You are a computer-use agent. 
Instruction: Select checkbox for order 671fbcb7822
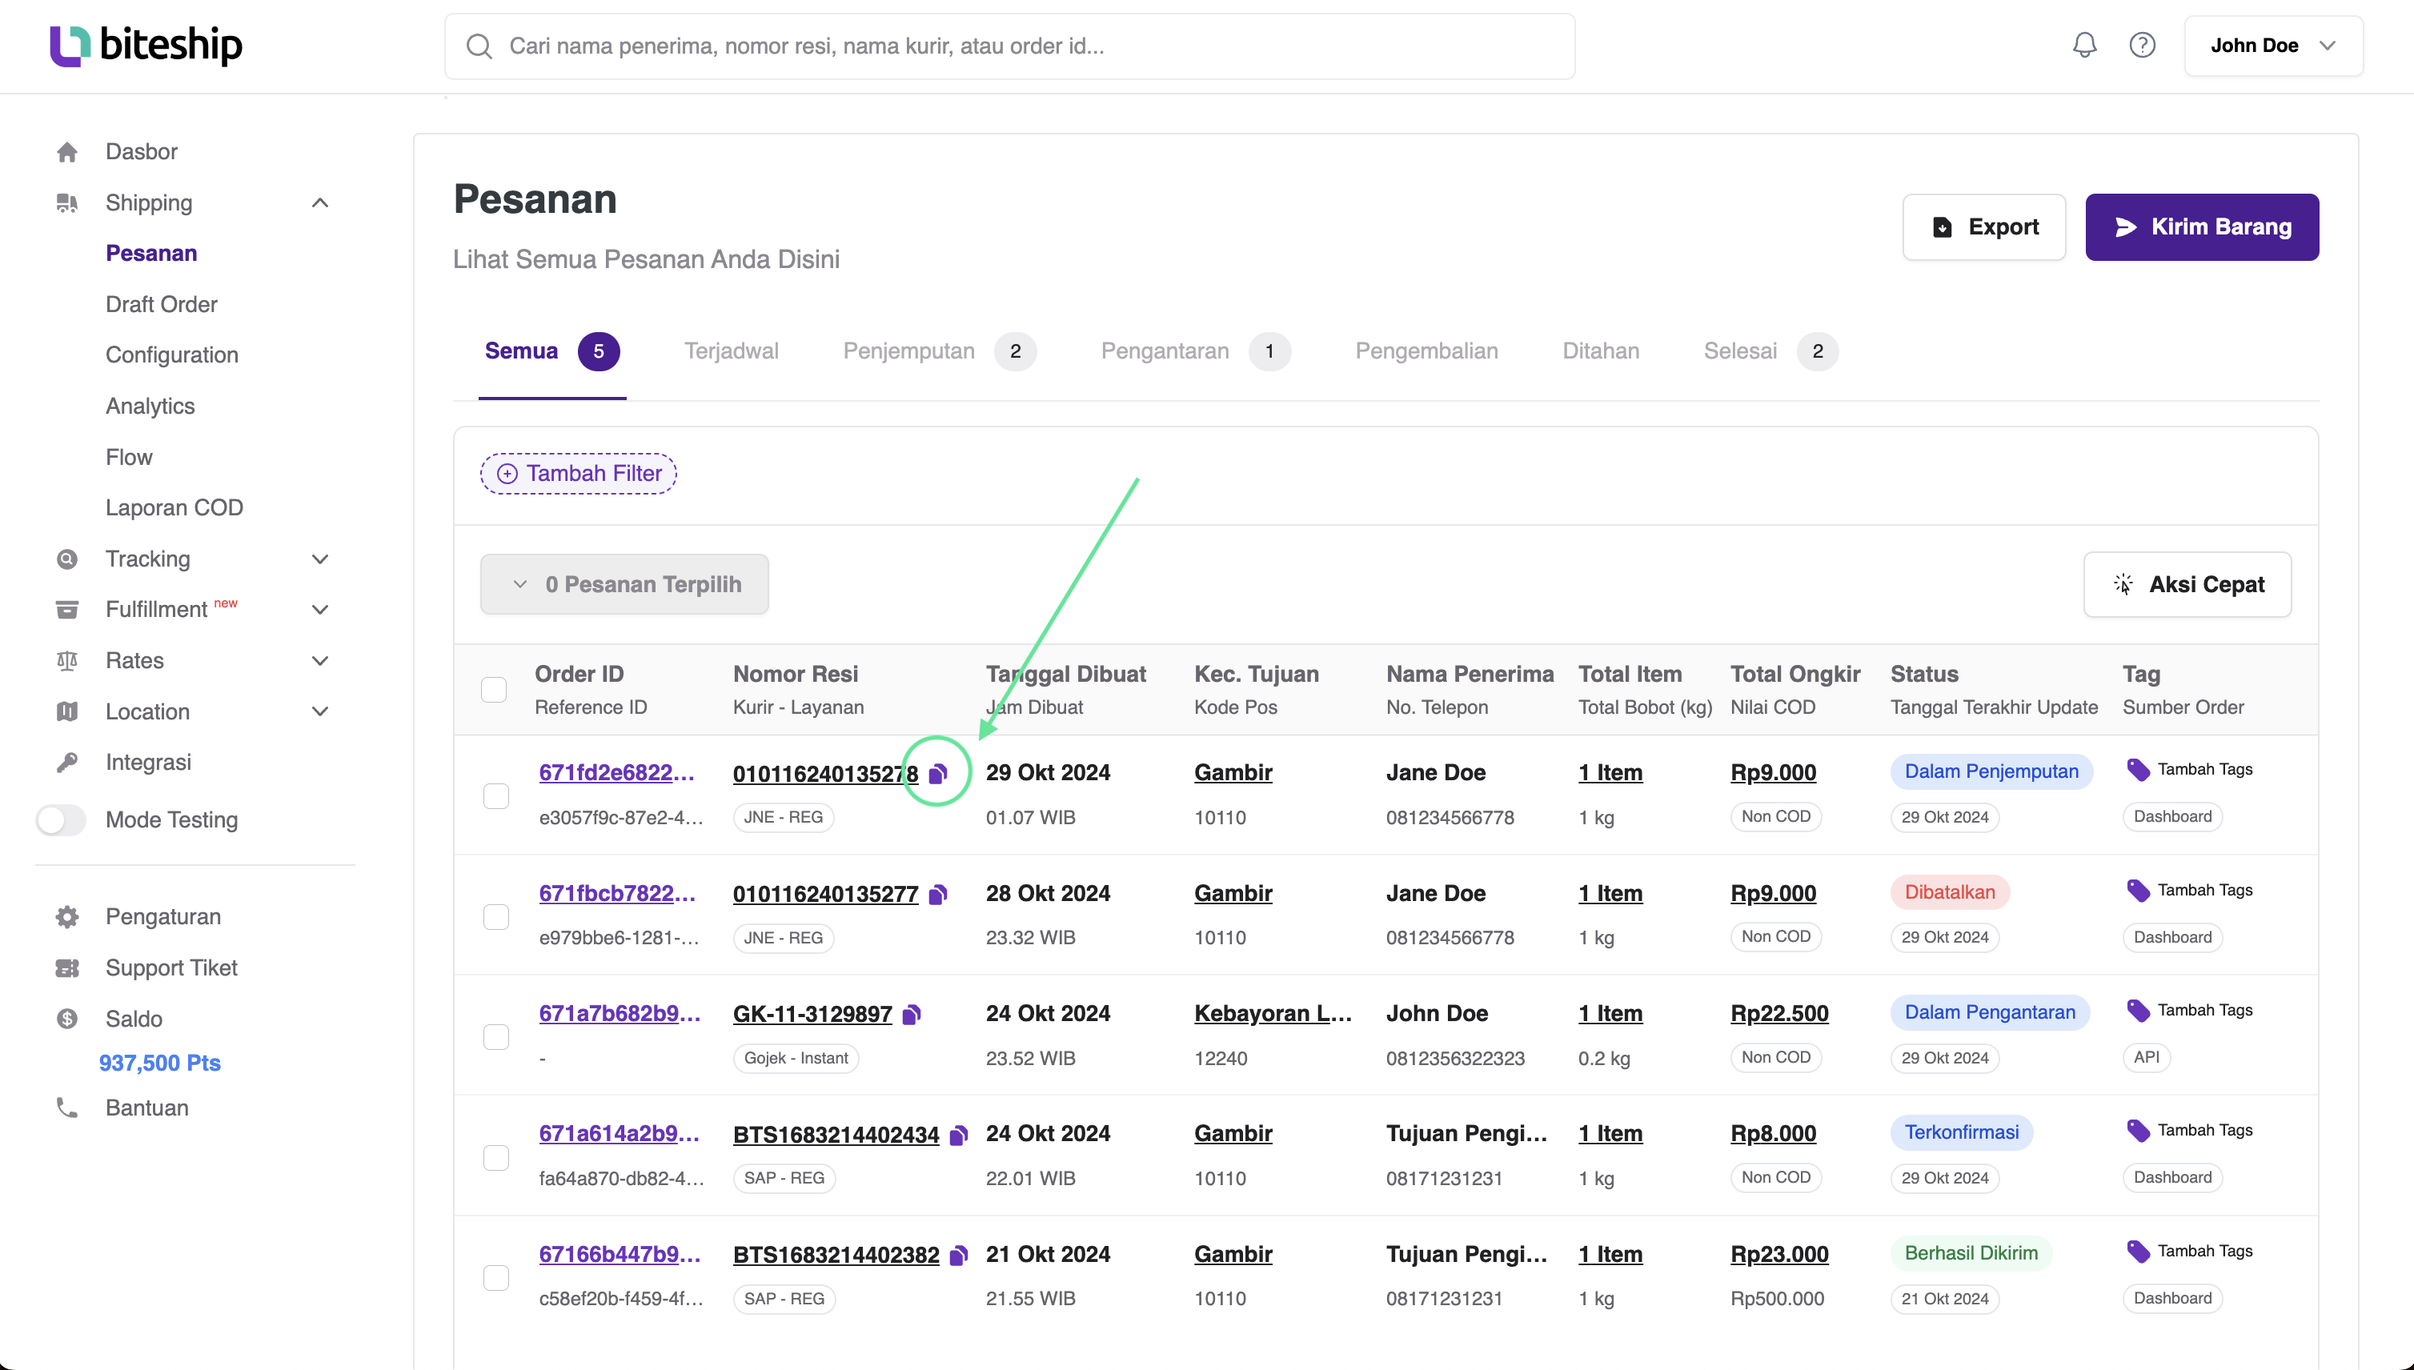point(496,916)
